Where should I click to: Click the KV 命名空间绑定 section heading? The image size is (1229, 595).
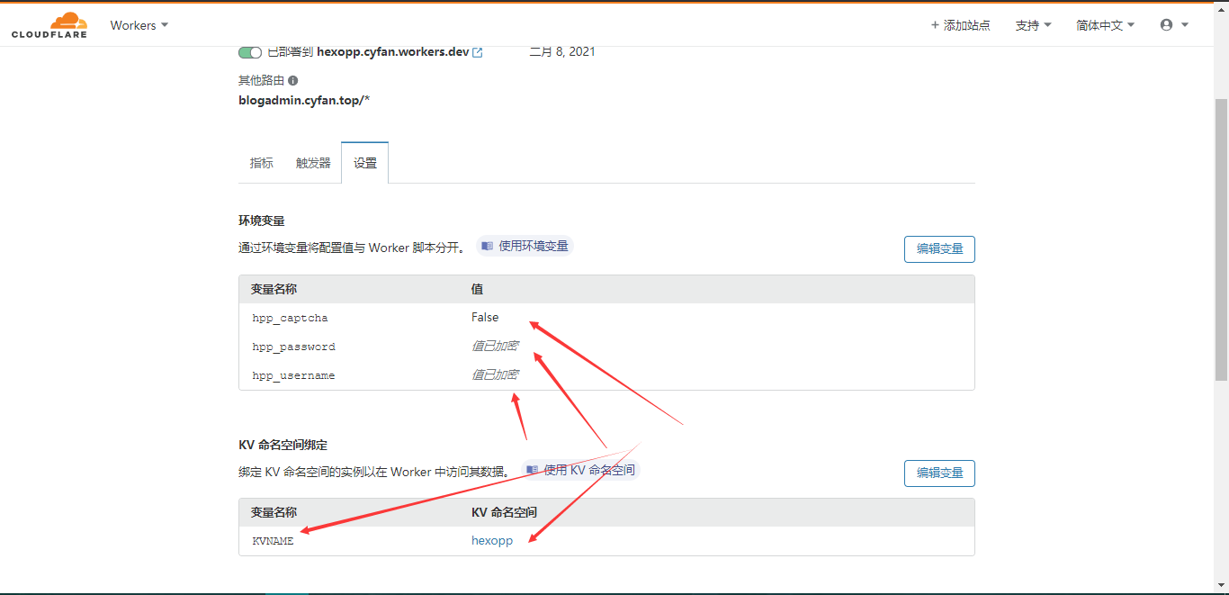coord(283,445)
